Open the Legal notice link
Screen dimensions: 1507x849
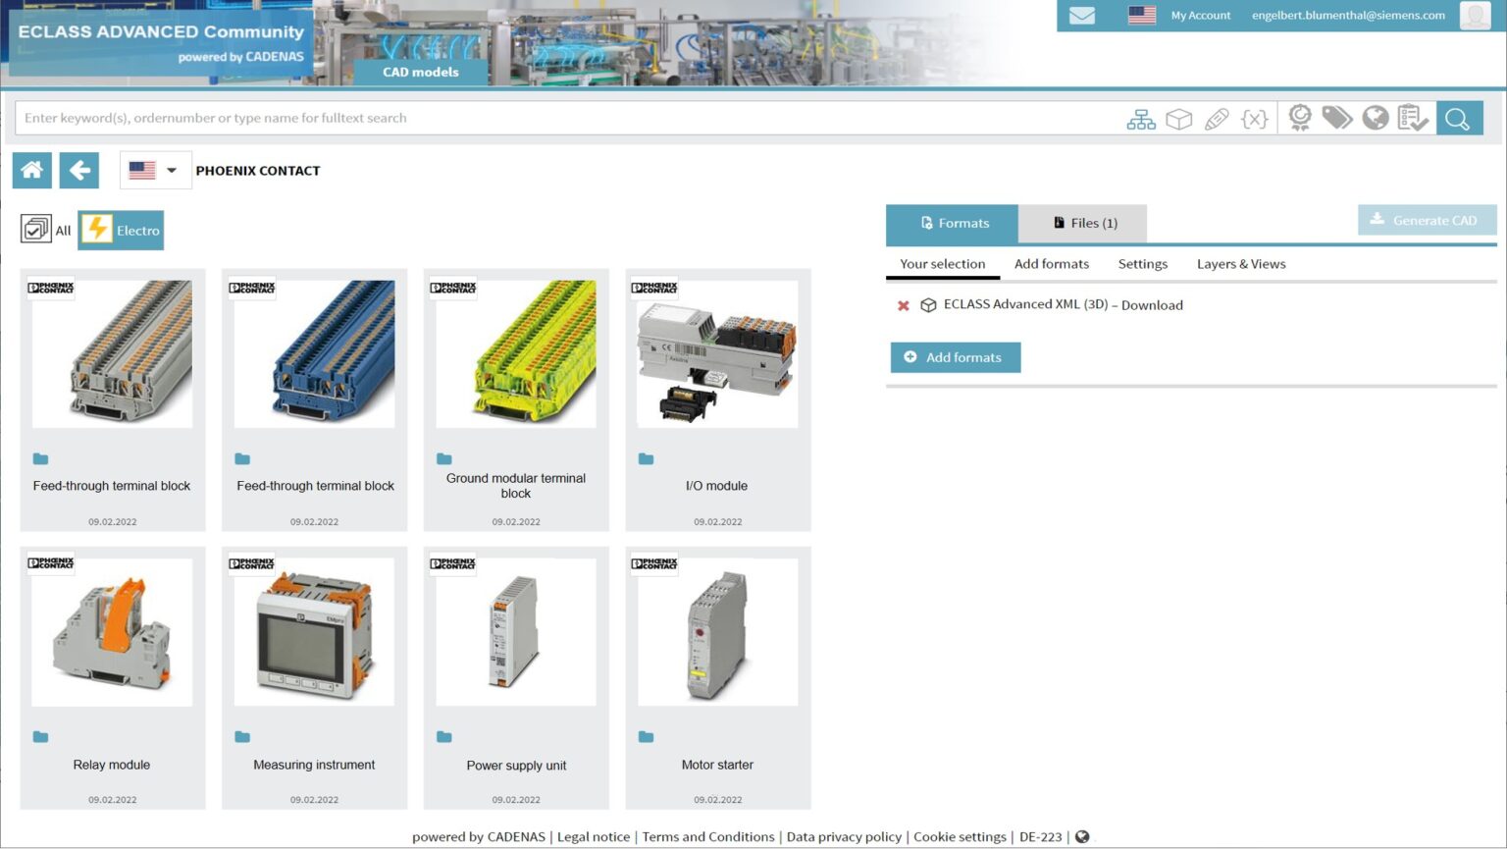[594, 837]
